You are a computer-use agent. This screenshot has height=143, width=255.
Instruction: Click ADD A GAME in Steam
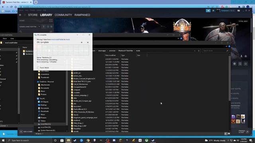pyautogui.click(x=26, y=131)
